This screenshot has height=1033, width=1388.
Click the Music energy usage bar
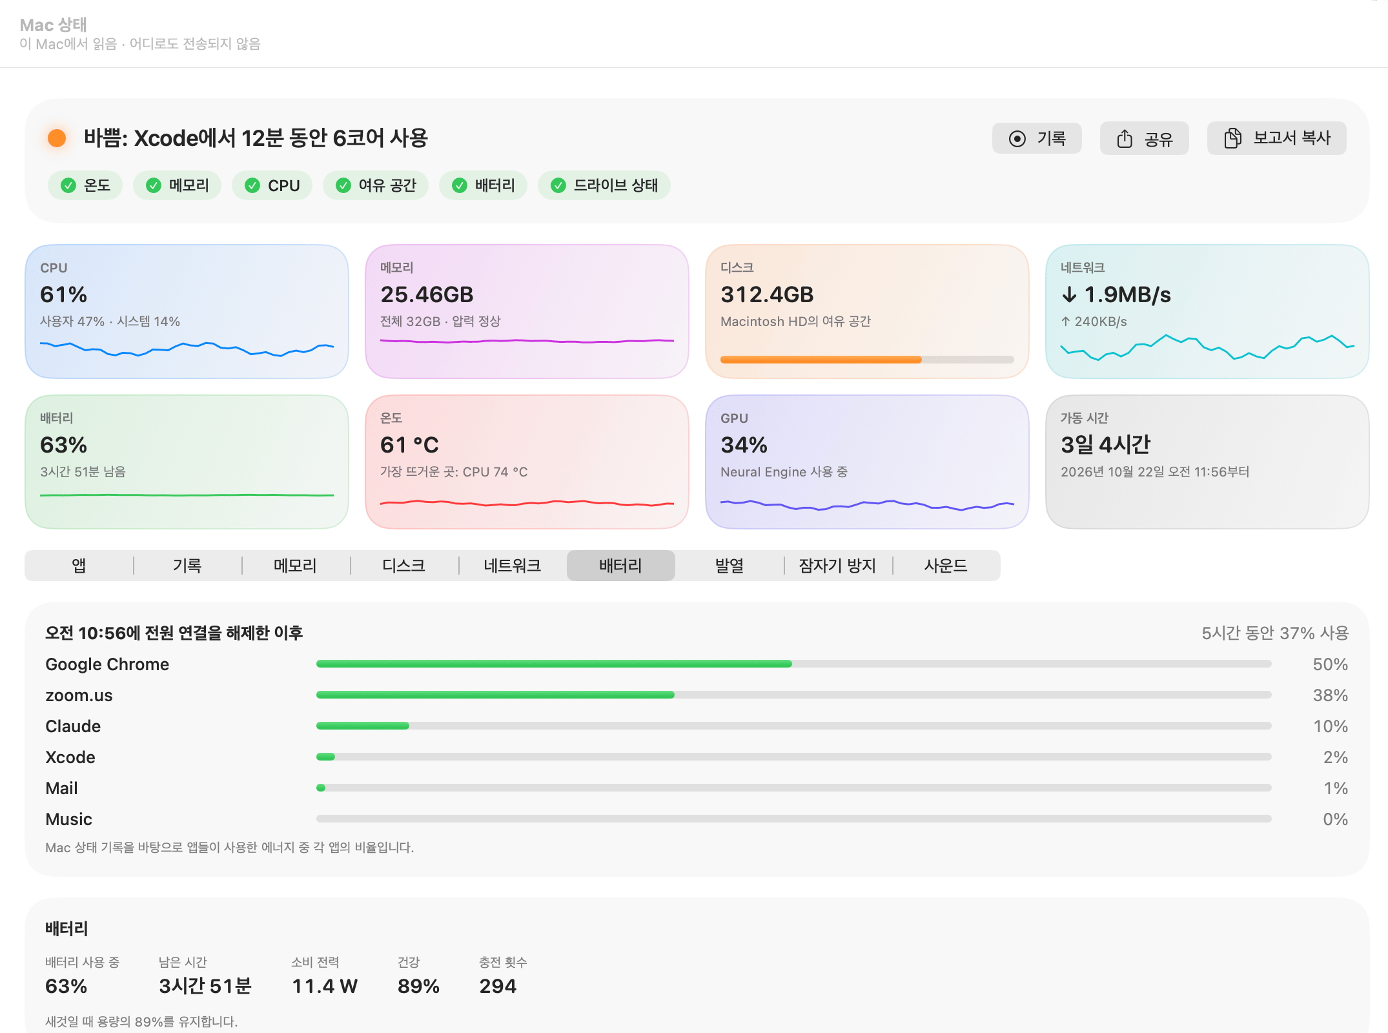[x=793, y=819]
